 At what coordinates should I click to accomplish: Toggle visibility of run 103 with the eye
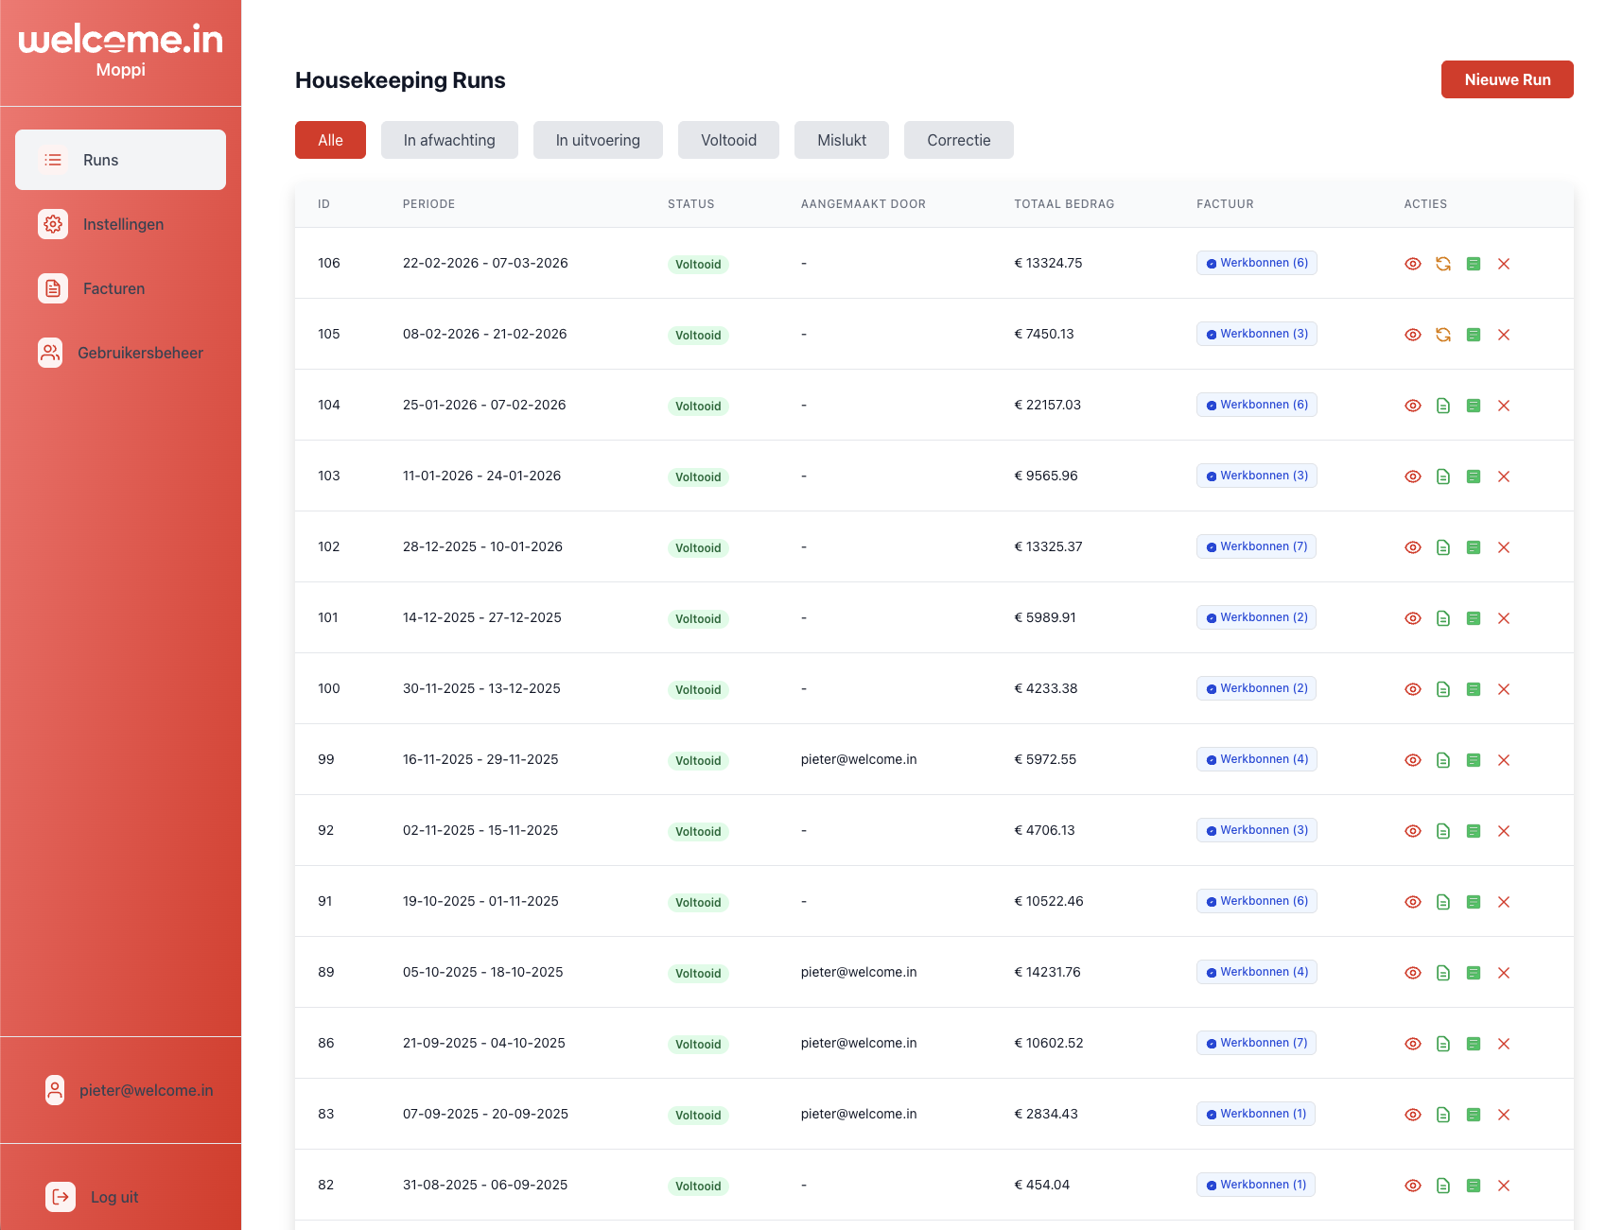tap(1413, 476)
